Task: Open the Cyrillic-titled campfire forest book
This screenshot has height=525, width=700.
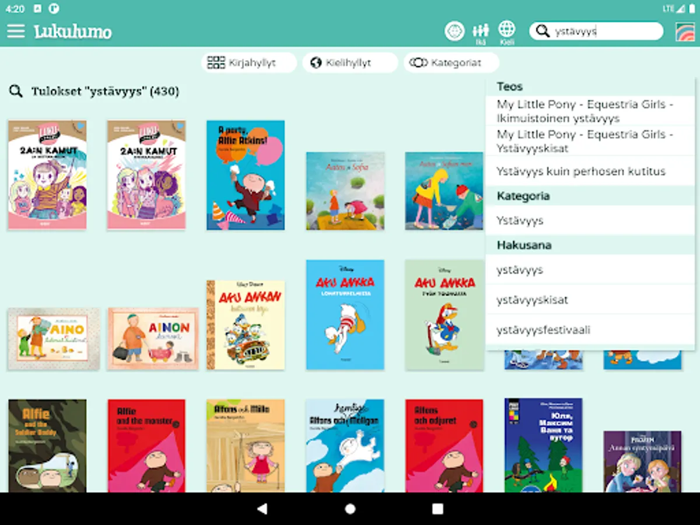Action: 544,446
